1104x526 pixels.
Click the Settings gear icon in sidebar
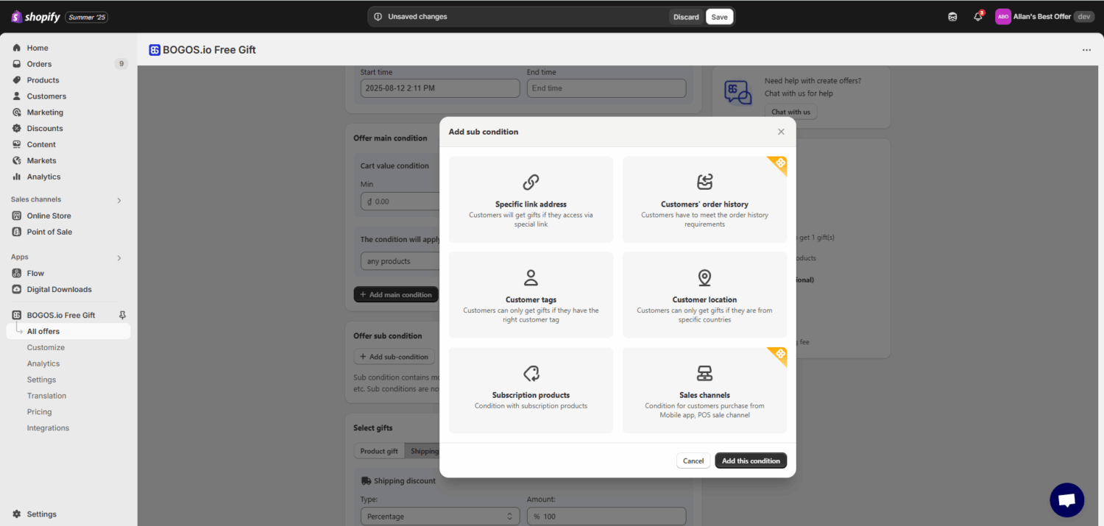pos(17,514)
